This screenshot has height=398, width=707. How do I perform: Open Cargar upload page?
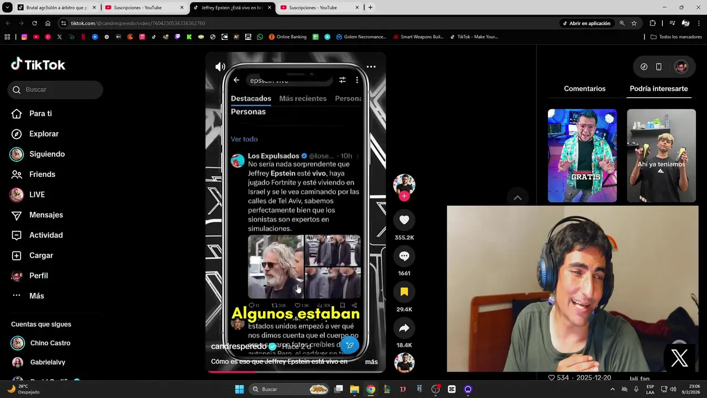click(33, 255)
